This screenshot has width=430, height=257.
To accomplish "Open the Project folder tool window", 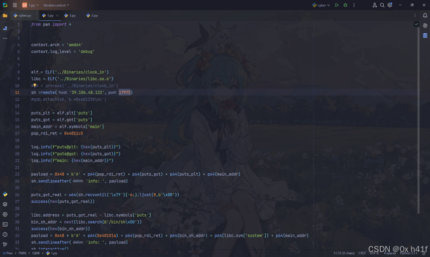I will tap(5, 15).
